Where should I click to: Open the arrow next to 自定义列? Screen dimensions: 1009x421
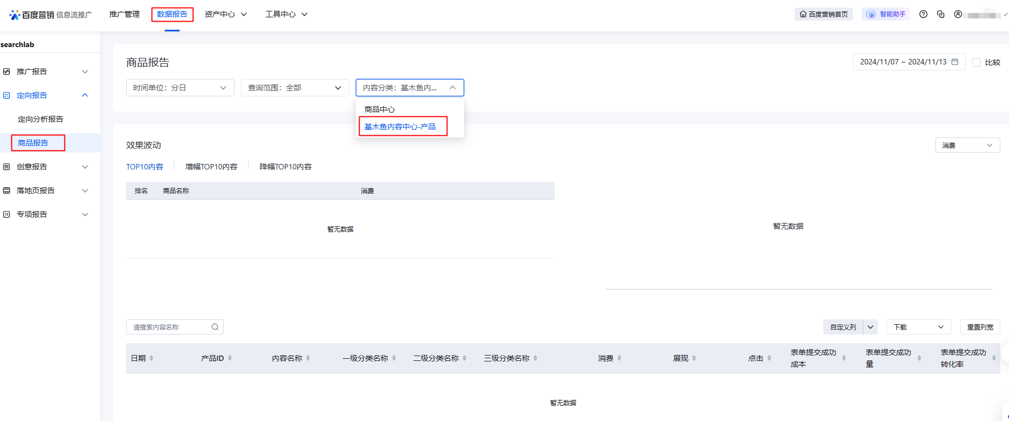pos(870,327)
